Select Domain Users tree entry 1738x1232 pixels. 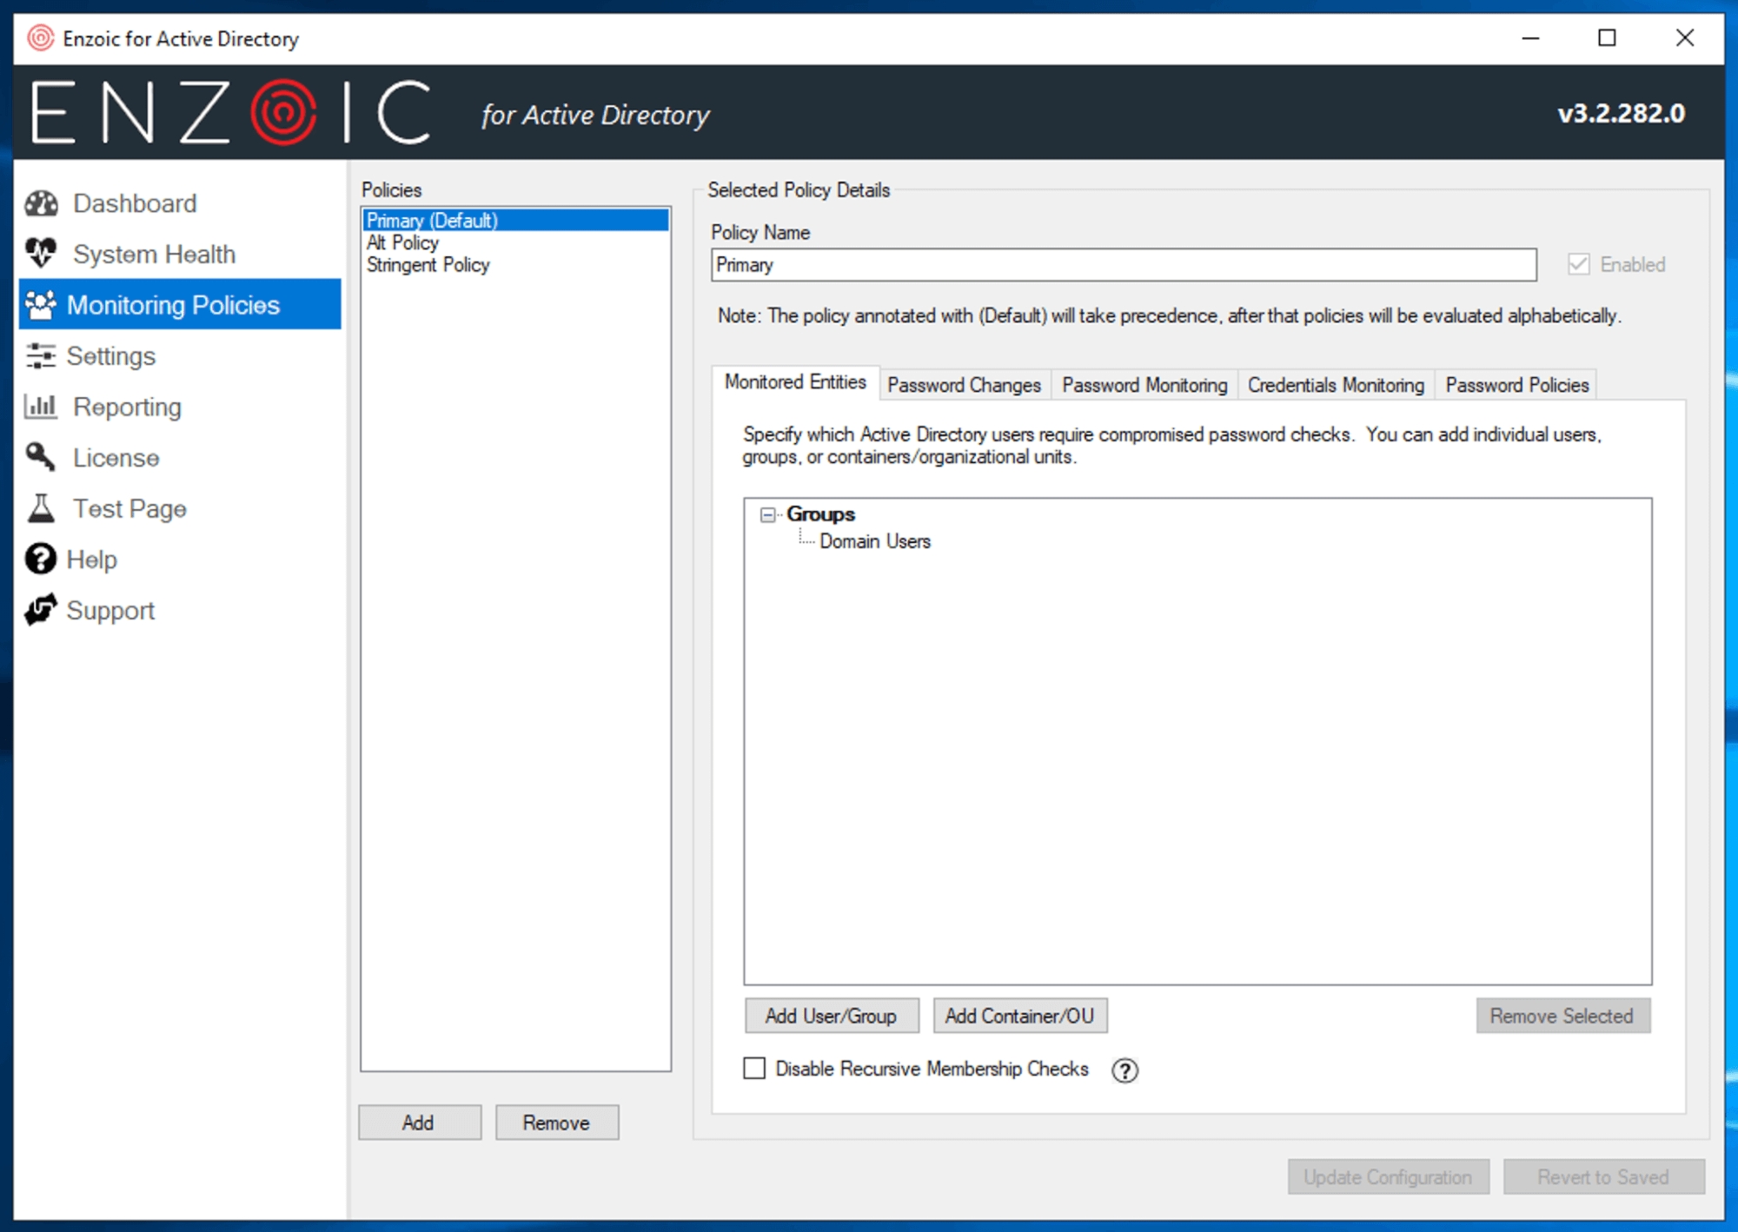(x=874, y=541)
